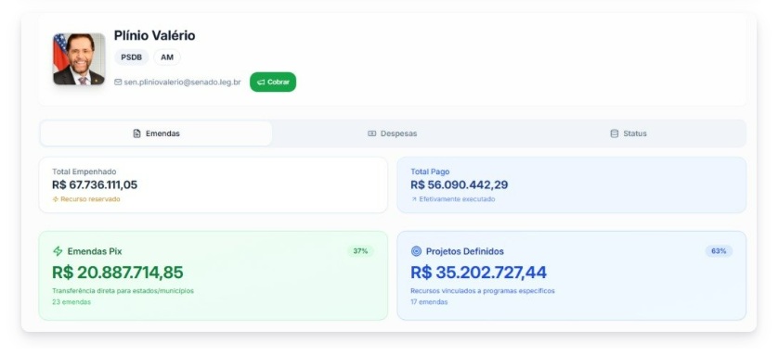778x355 pixels.
Task: Click the money icon on Despesas tab
Action: coord(371,133)
